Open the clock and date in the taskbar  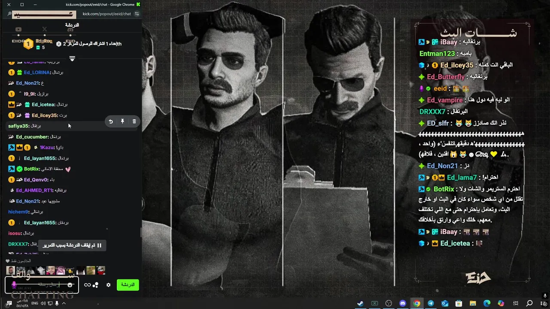(x=21, y=303)
